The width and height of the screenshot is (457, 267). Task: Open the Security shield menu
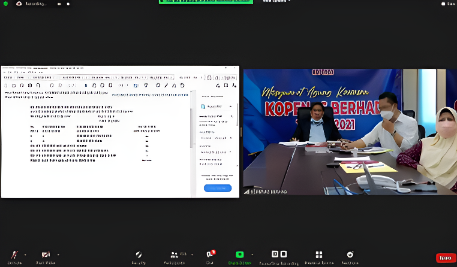coord(139,255)
